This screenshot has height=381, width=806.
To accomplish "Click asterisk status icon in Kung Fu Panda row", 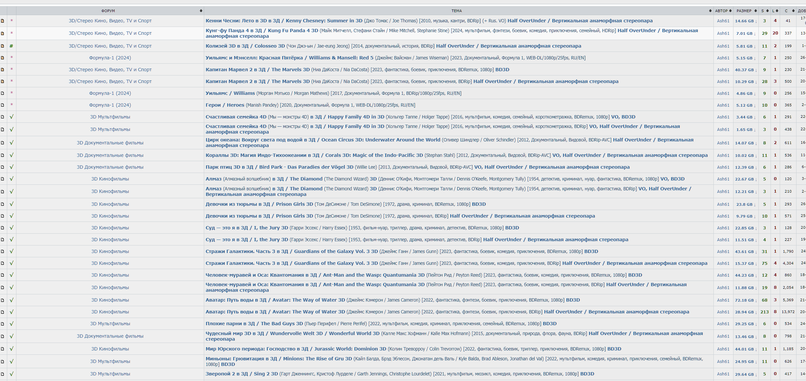I will click(11, 33).
